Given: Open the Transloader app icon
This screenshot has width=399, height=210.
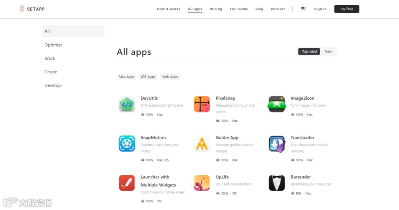Looking at the screenshot, I should (x=277, y=144).
